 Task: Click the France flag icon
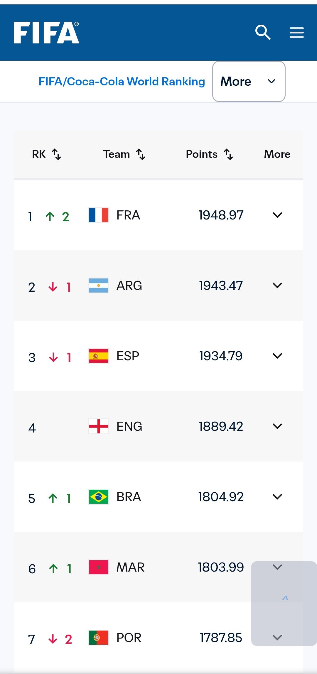point(99,215)
